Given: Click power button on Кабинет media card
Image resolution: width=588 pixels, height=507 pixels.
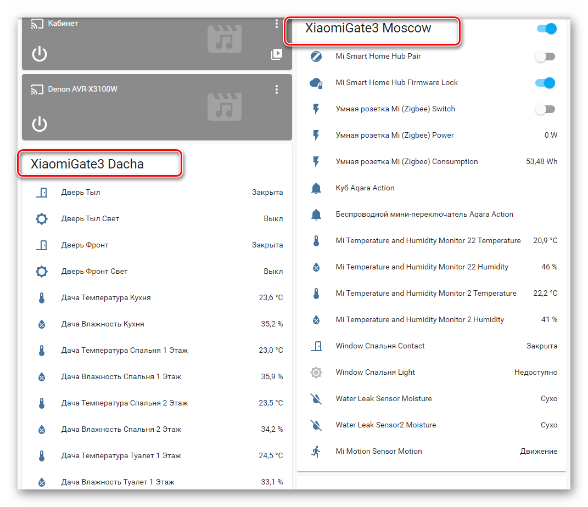Looking at the screenshot, I should click(x=40, y=54).
